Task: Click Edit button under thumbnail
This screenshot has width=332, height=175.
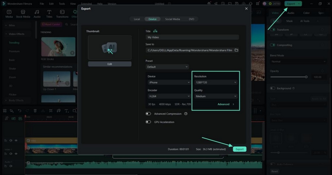Action: click(110, 64)
